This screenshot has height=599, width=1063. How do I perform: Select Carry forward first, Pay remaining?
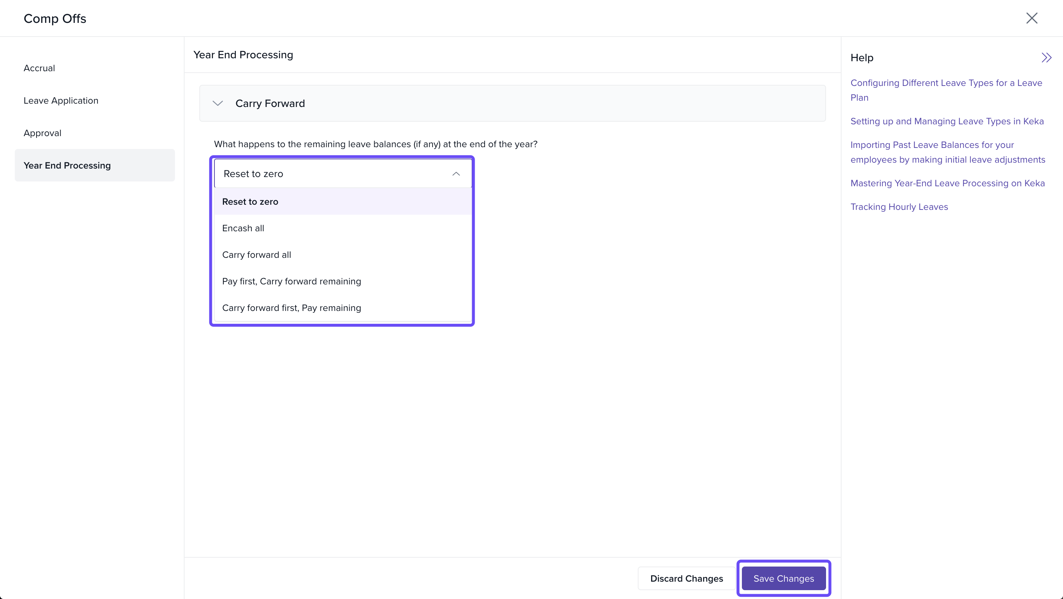[x=291, y=308]
